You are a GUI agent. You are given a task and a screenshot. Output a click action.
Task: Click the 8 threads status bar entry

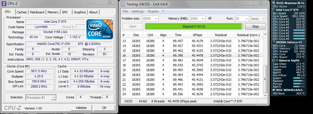pyautogui.click(x=158, y=101)
